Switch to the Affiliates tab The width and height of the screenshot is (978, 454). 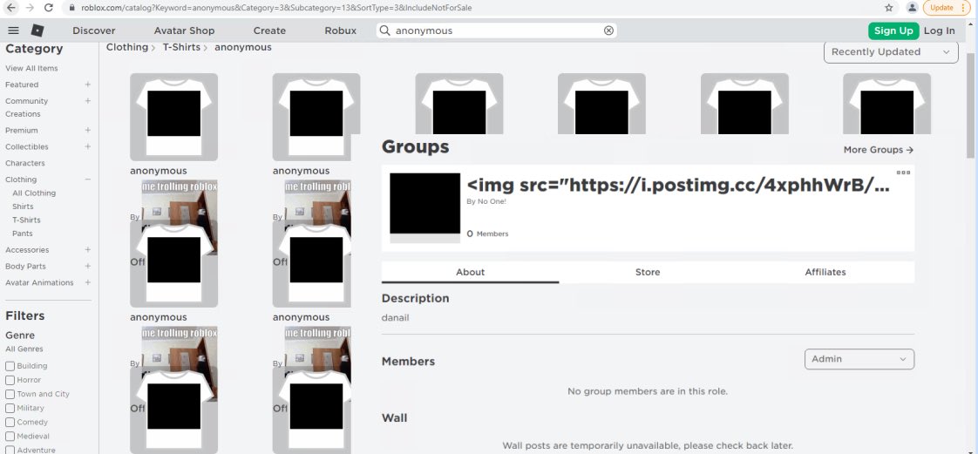click(825, 272)
